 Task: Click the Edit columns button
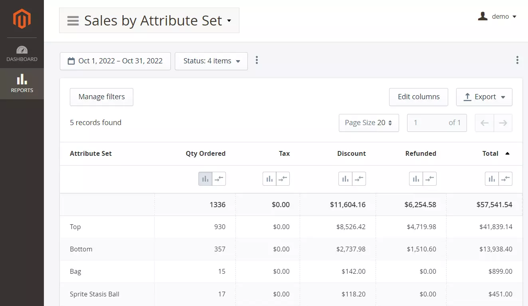(418, 97)
